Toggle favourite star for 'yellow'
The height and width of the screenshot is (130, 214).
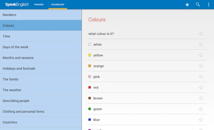(x=201, y=55)
